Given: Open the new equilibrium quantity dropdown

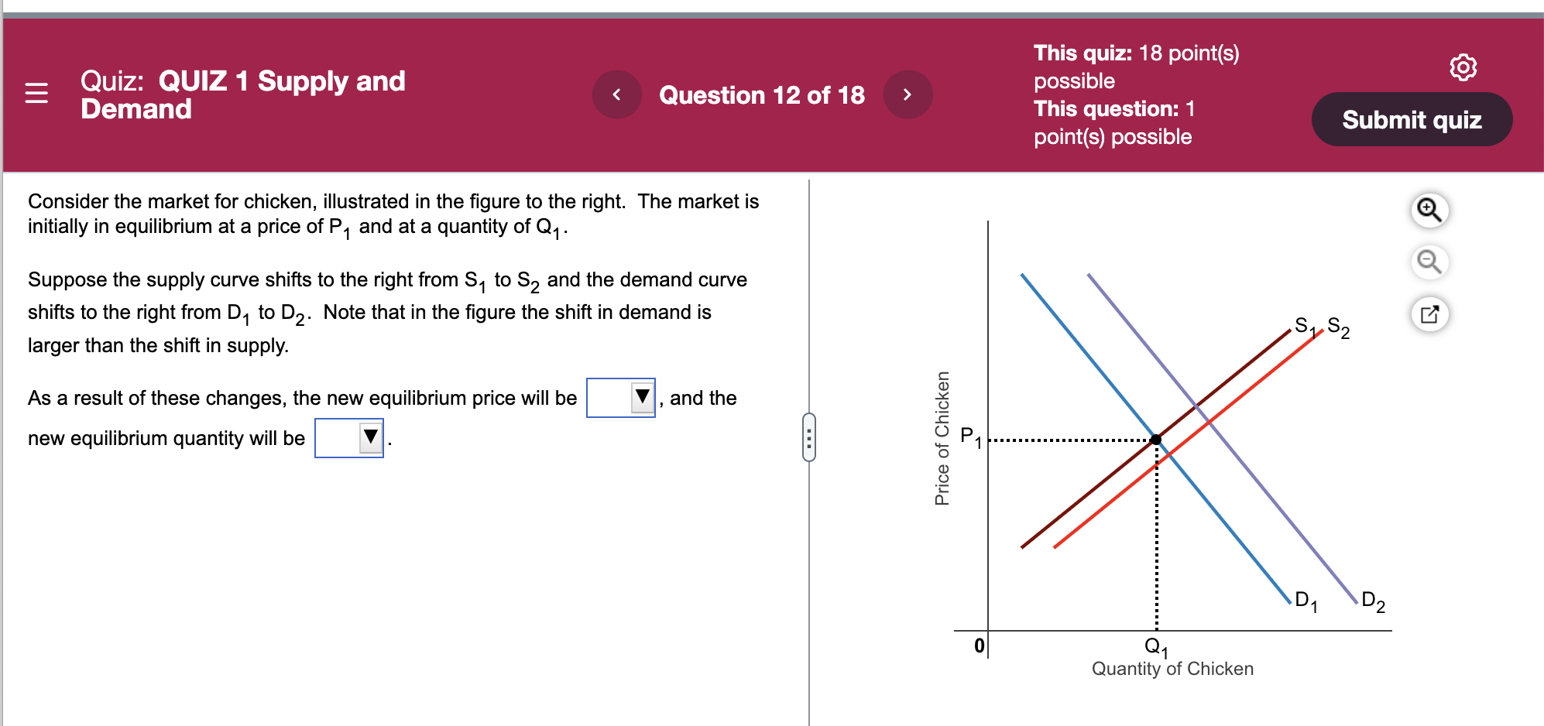Looking at the screenshot, I should pos(369,438).
